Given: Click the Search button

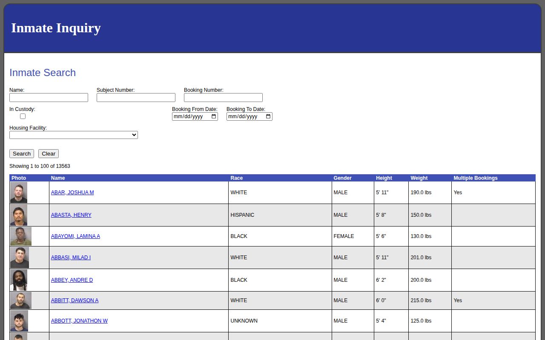Looking at the screenshot, I should (x=22, y=154).
